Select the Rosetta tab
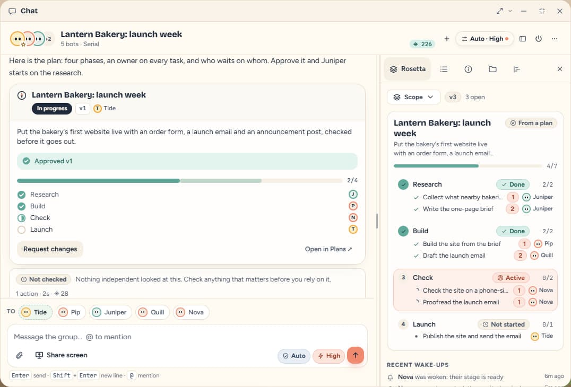Viewport: 571px width, 387px height. tap(408, 69)
